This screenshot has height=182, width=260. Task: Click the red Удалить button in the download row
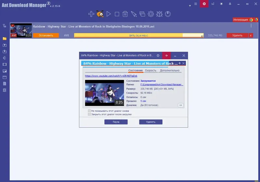coord(237,35)
